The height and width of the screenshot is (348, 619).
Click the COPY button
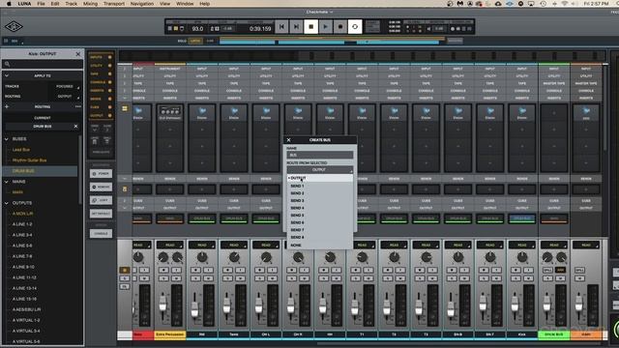pos(101,200)
